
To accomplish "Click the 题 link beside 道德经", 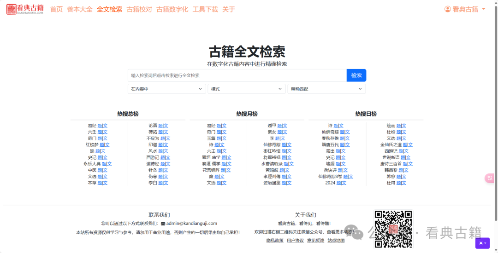I will click(163, 164).
